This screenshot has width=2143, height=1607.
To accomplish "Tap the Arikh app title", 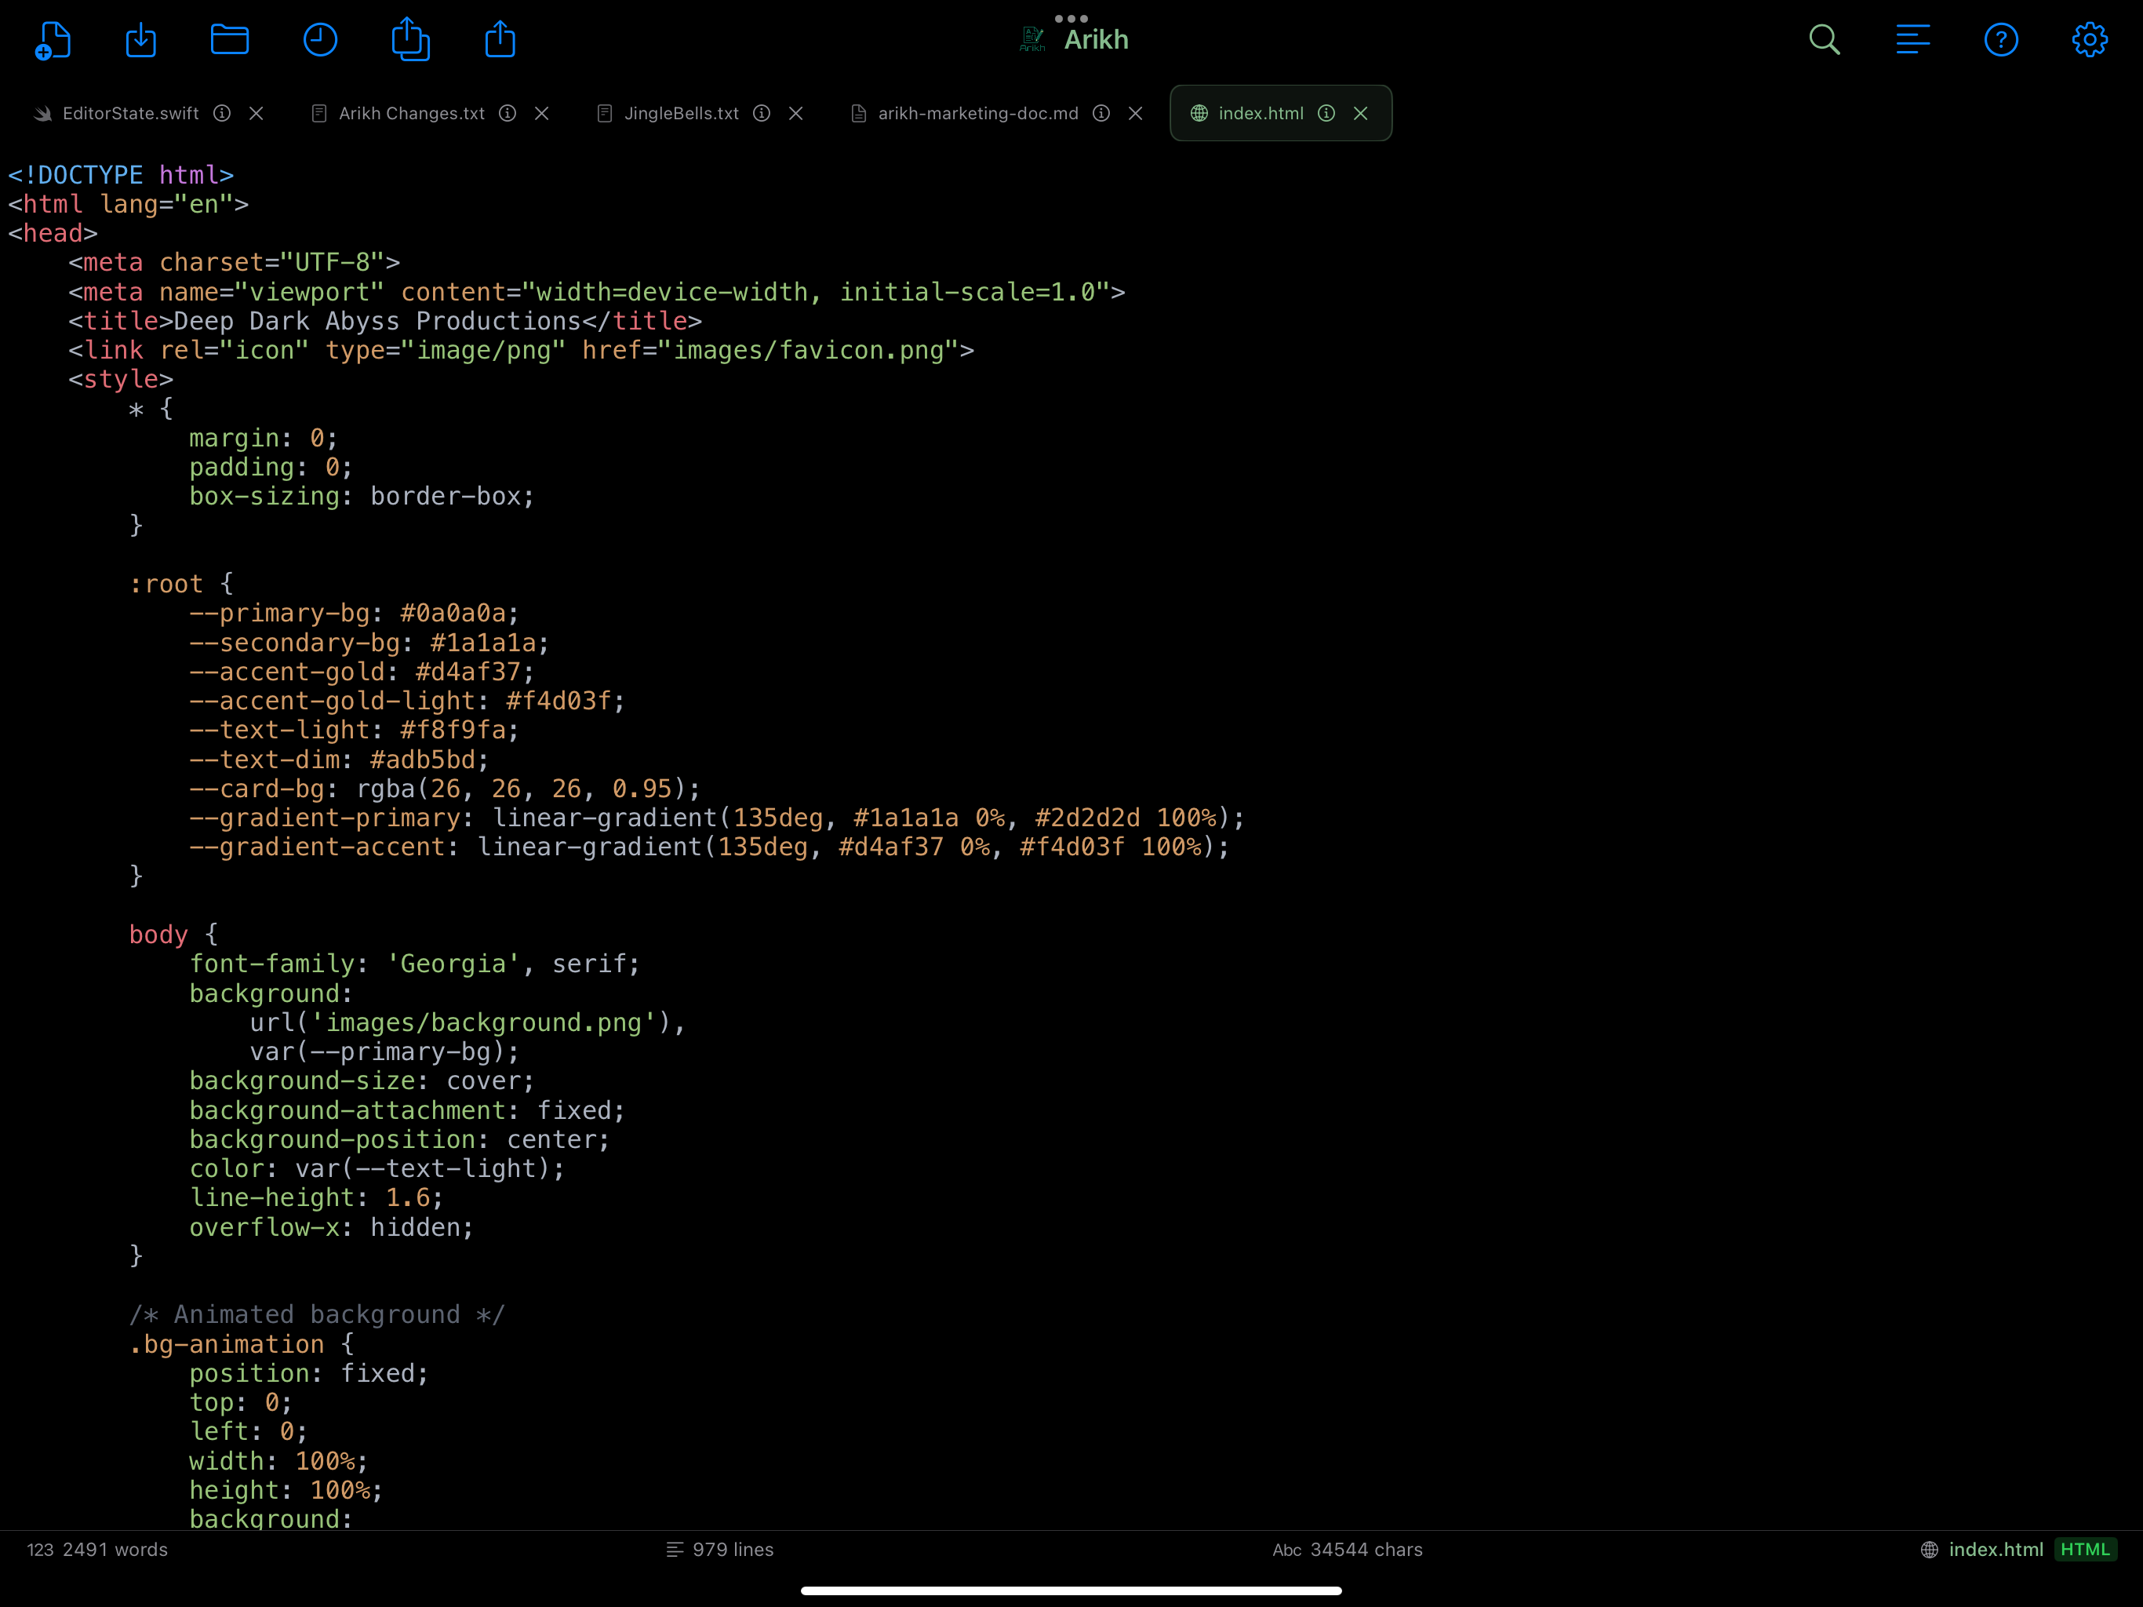I will point(1095,38).
